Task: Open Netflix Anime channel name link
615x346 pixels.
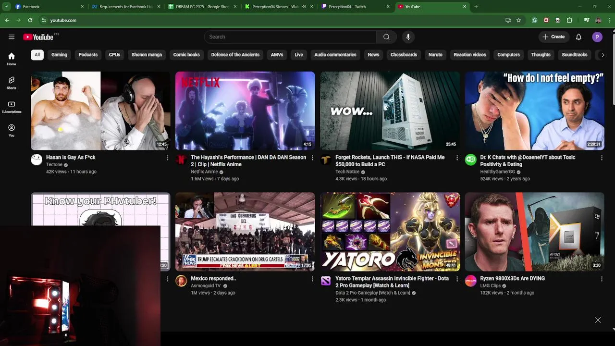Action: (204, 172)
